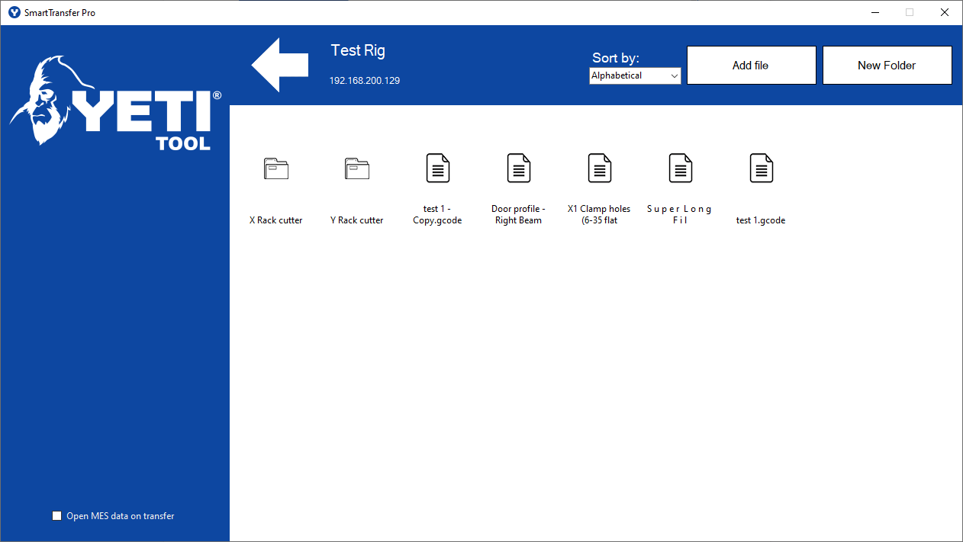Click the white back arrow icon
Screen dimensions: 963x542
pos(280,66)
